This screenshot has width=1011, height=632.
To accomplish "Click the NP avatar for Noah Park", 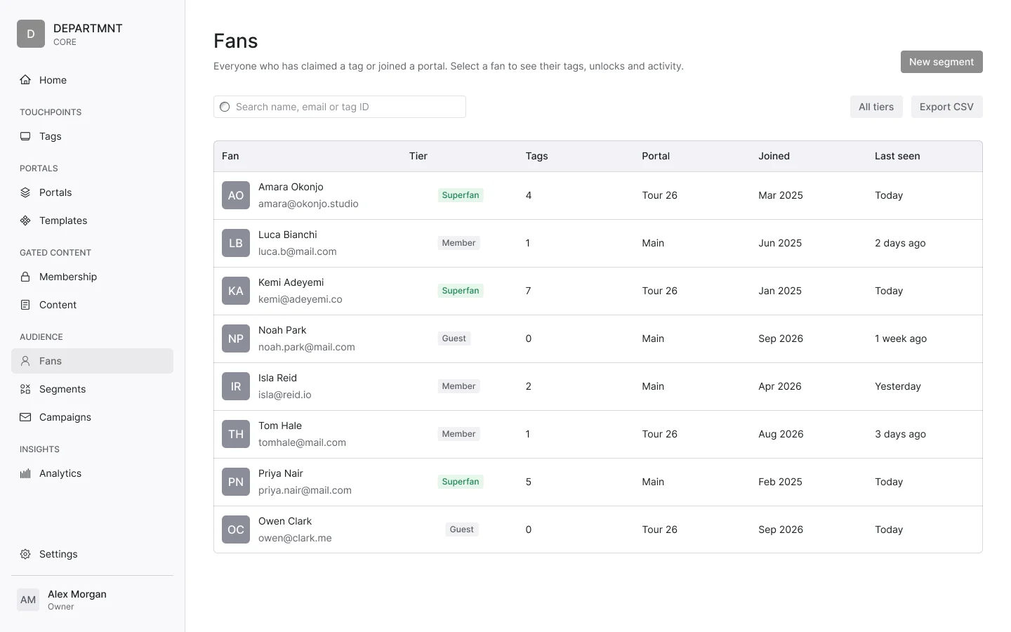I will click(236, 338).
